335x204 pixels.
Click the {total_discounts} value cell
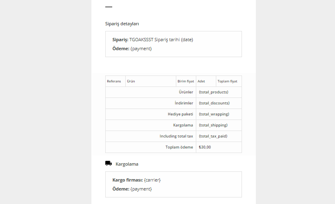click(x=214, y=103)
